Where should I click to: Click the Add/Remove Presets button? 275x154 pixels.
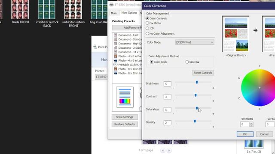pyautogui.click(x=127, y=27)
